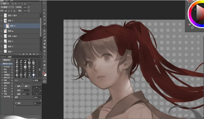Select the Type tool
Screen dimensions: 204x119
44,54
